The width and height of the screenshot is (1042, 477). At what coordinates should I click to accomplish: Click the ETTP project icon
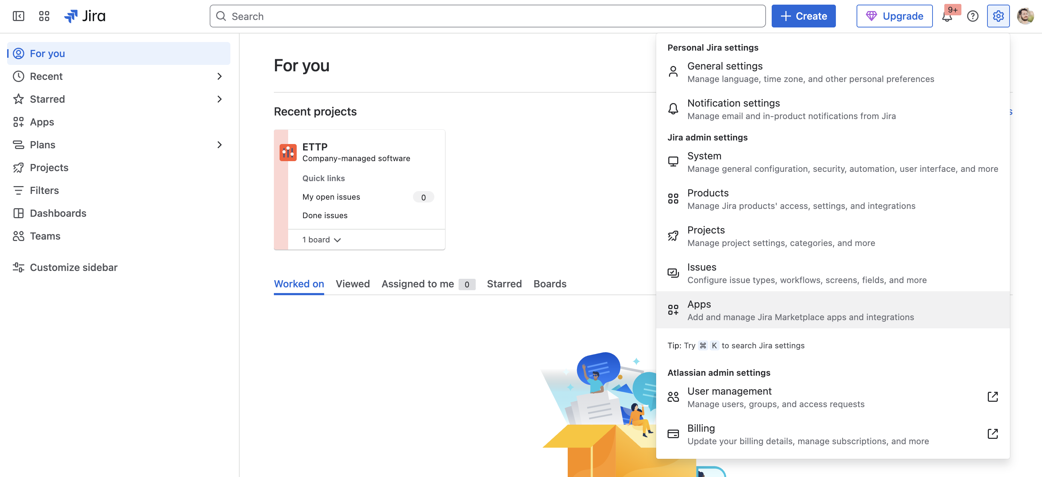pyautogui.click(x=288, y=152)
